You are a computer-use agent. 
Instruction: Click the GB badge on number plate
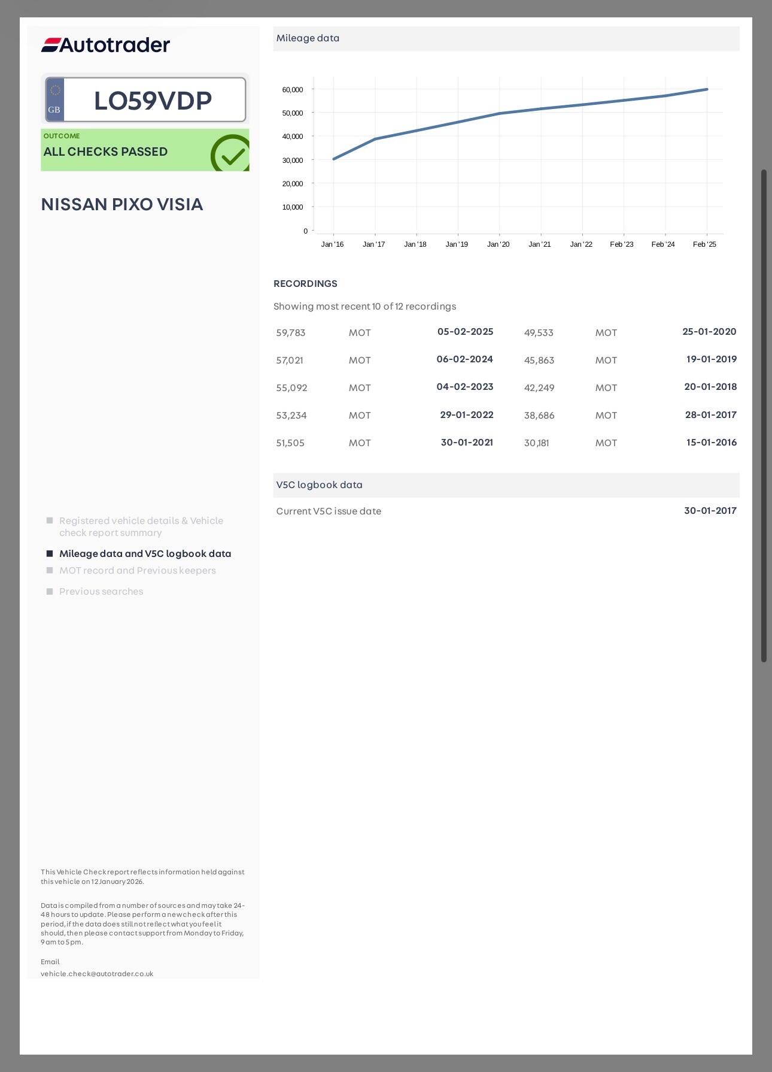[54, 100]
